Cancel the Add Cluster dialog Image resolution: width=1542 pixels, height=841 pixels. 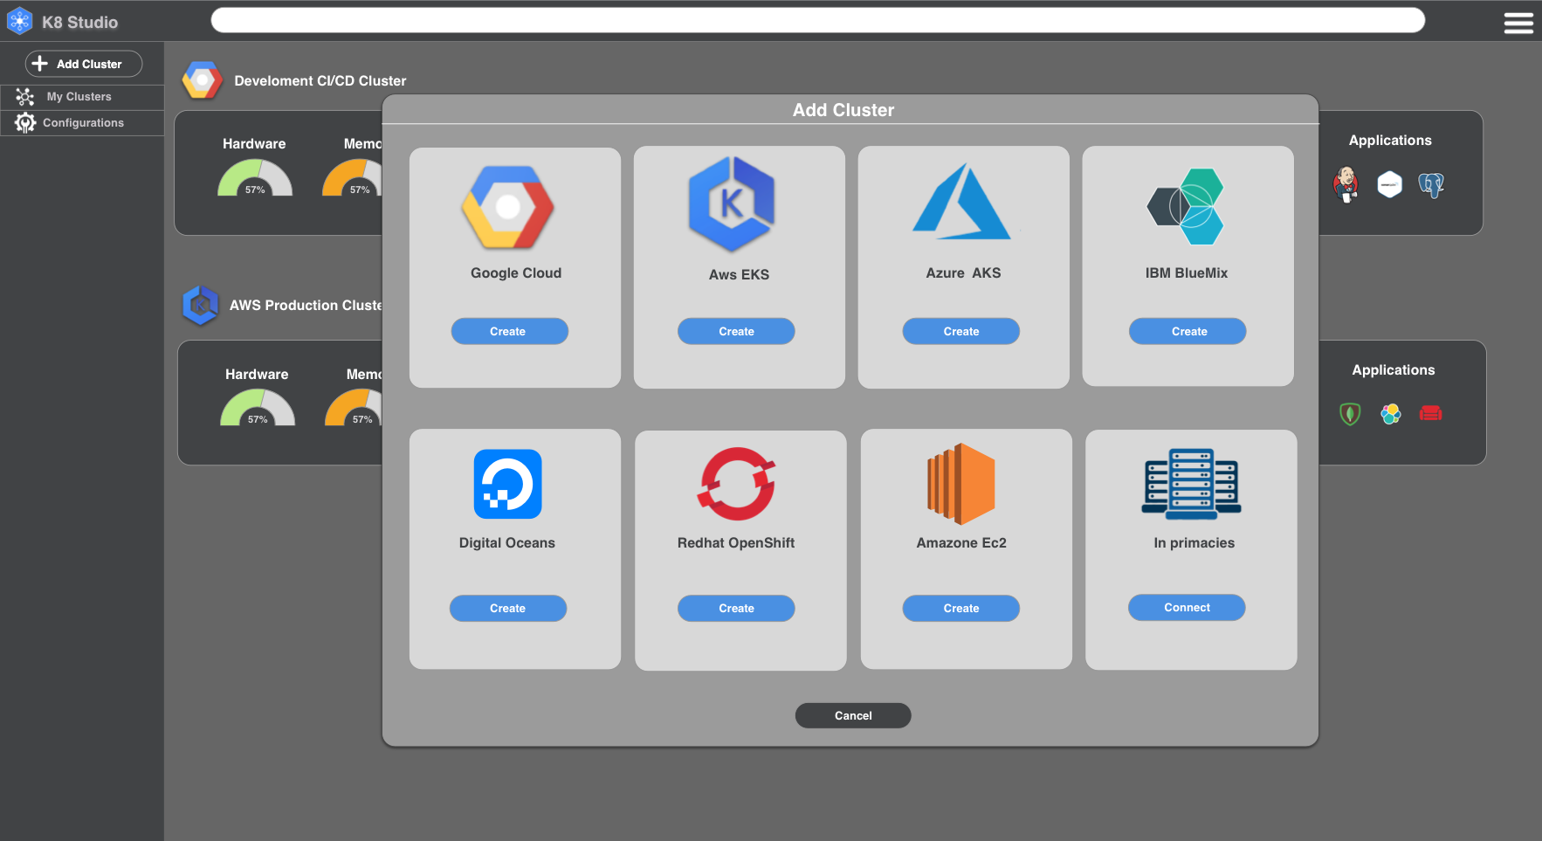(x=853, y=715)
